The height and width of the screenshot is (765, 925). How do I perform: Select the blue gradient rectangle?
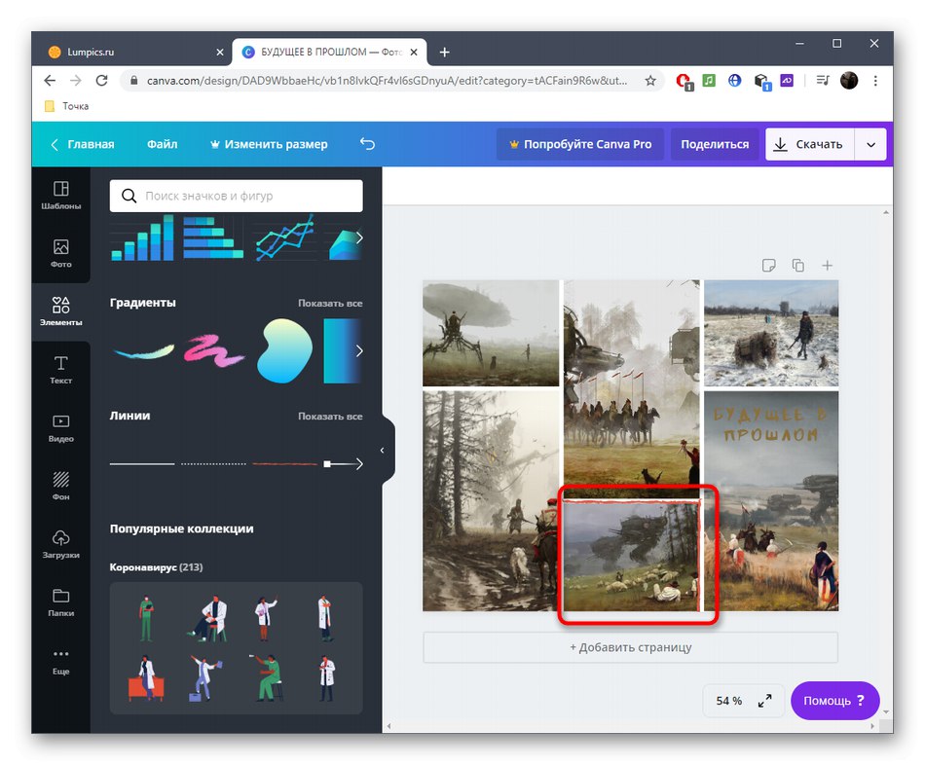(341, 351)
